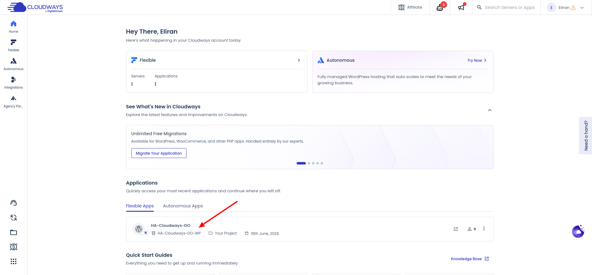
Task: Click the fourth carousel dot
Action: (x=318, y=163)
